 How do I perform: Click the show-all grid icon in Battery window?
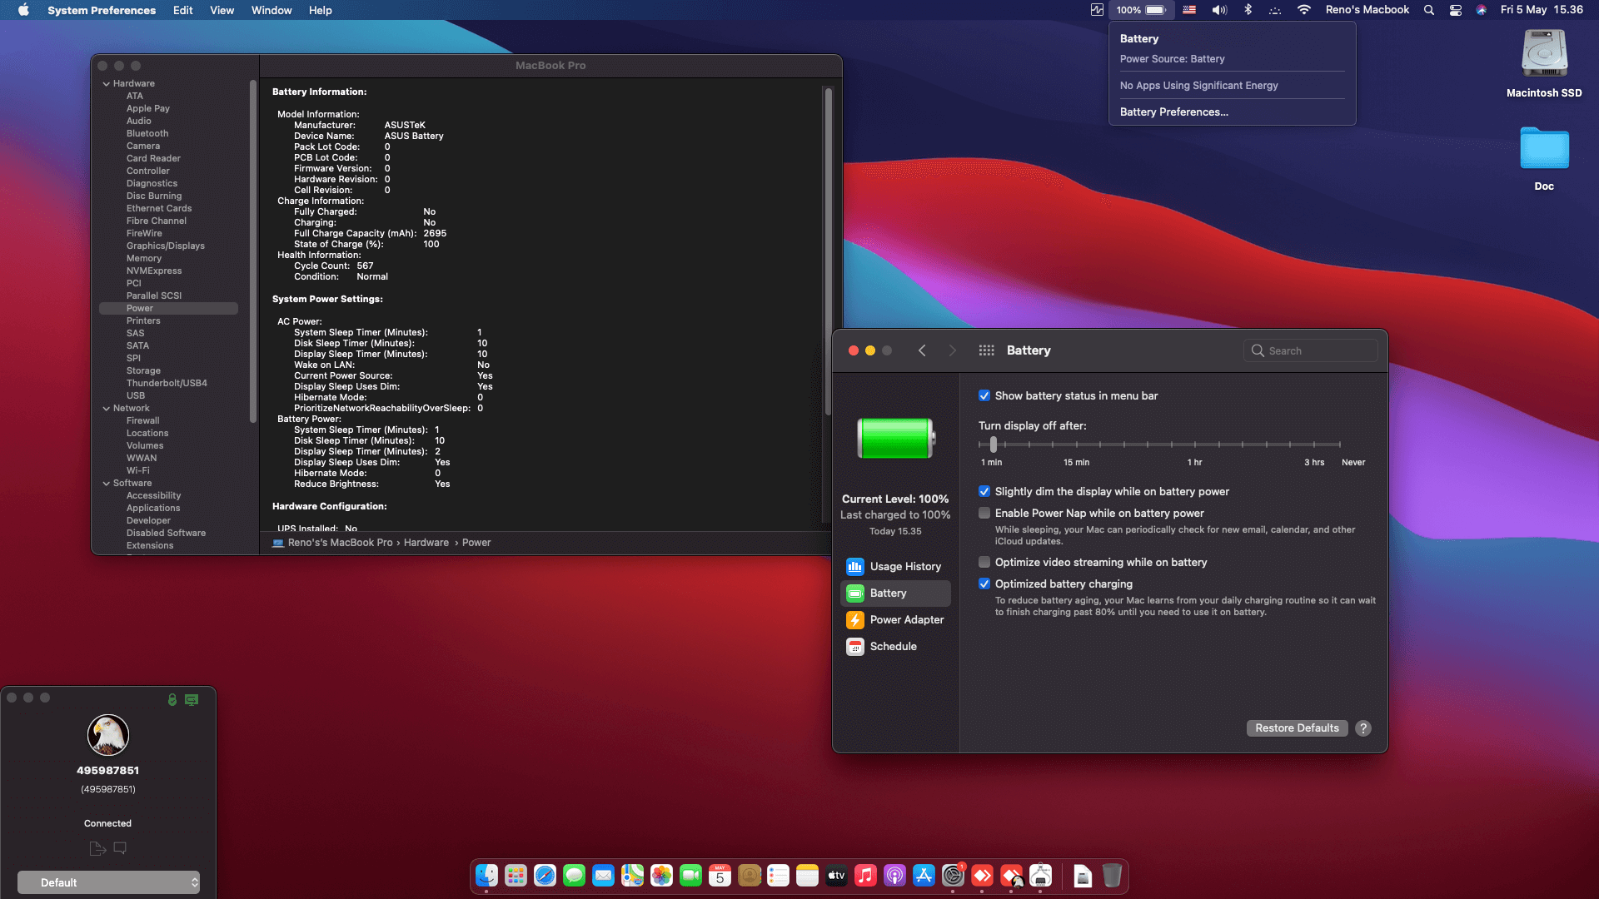[x=986, y=350]
